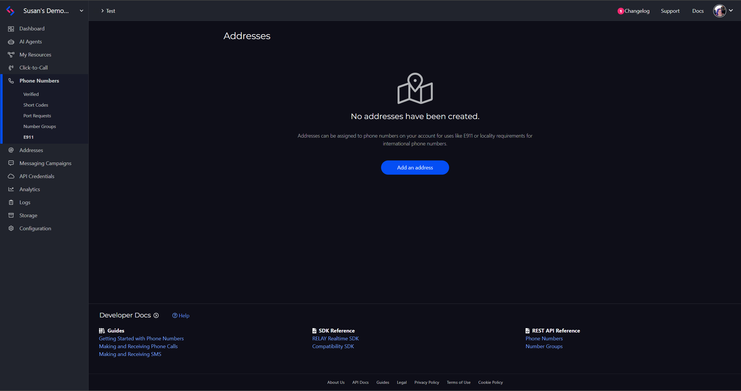Screen dimensions: 741x391
Task: Click the API Credentials cloud icon
Action: [11, 176]
